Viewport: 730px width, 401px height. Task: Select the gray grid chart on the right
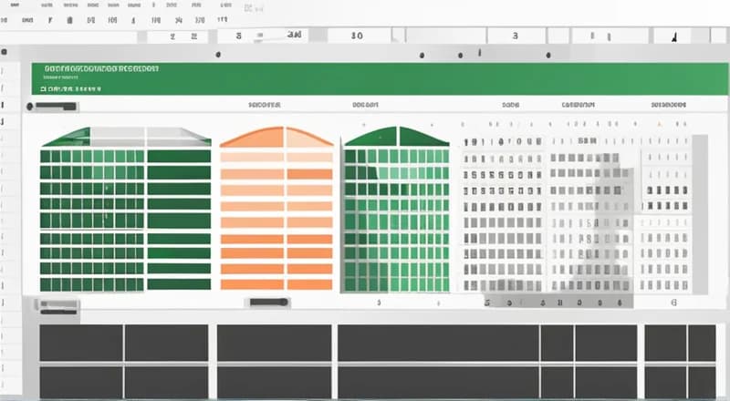(x=575, y=214)
